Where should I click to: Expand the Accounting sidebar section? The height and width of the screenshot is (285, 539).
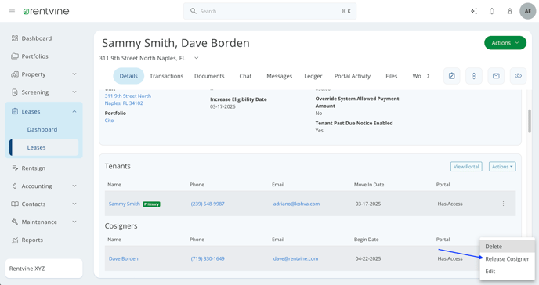pos(74,186)
